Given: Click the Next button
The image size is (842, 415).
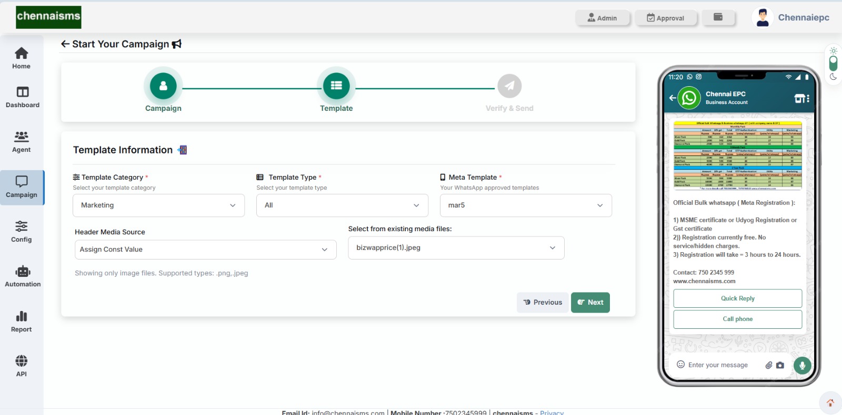Looking at the screenshot, I should (x=590, y=303).
